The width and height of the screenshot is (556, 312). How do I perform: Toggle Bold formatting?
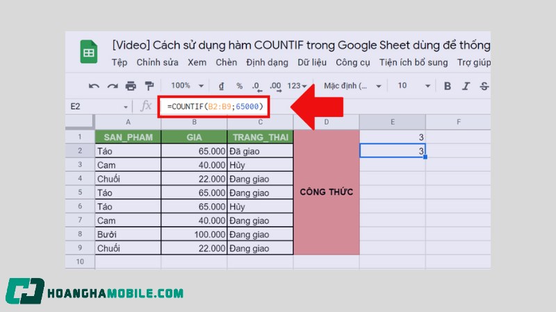click(448, 86)
